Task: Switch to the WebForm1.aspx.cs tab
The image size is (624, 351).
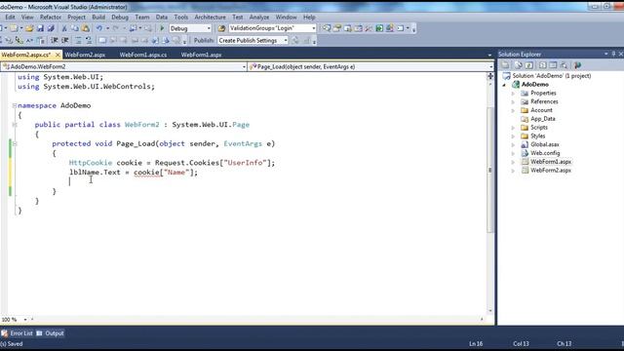Action: (143, 55)
